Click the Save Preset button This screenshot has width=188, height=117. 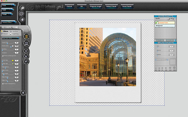pyautogui.click(x=127, y=6)
